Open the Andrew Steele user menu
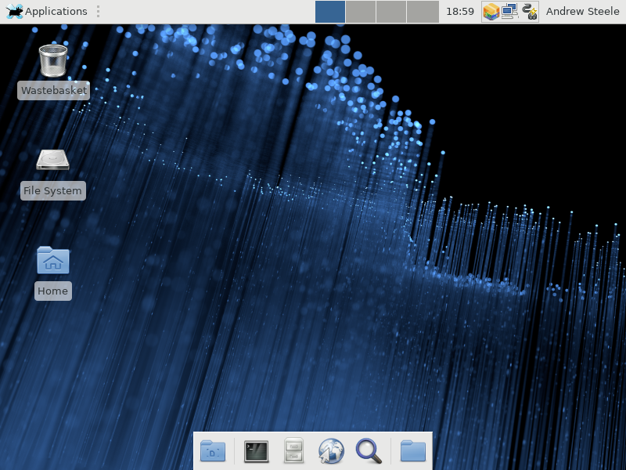Image resolution: width=626 pixels, height=470 pixels. [x=582, y=12]
